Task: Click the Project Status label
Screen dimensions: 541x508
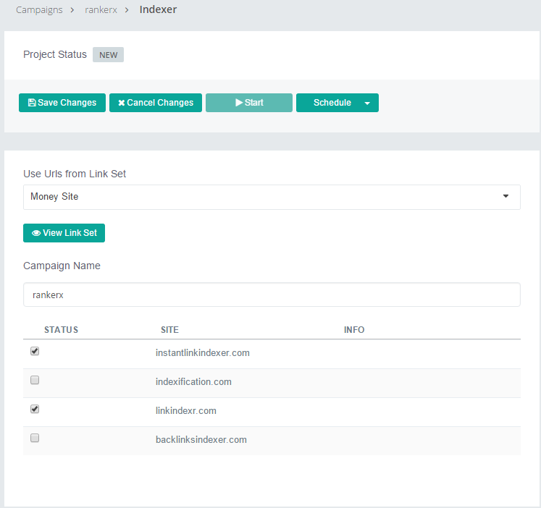Action: pos(55,54)
